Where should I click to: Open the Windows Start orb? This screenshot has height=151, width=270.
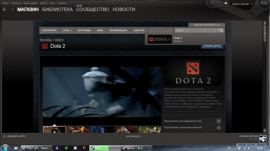(x=5, y=148)
